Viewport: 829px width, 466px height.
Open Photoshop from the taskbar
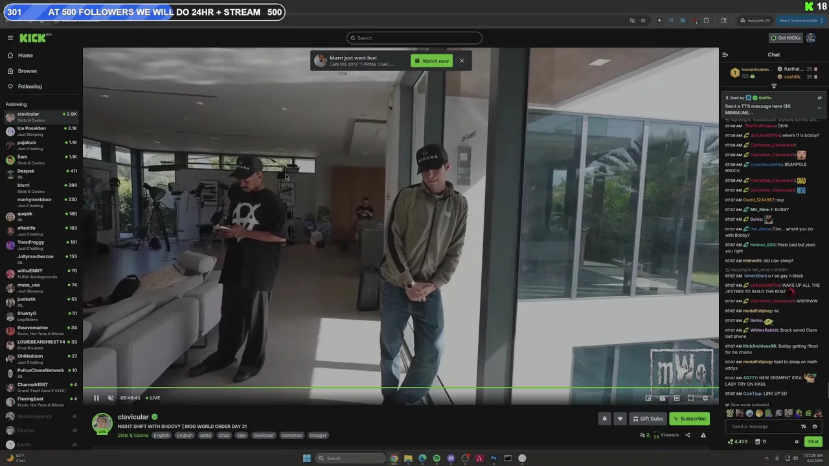(x=494, y=458)
